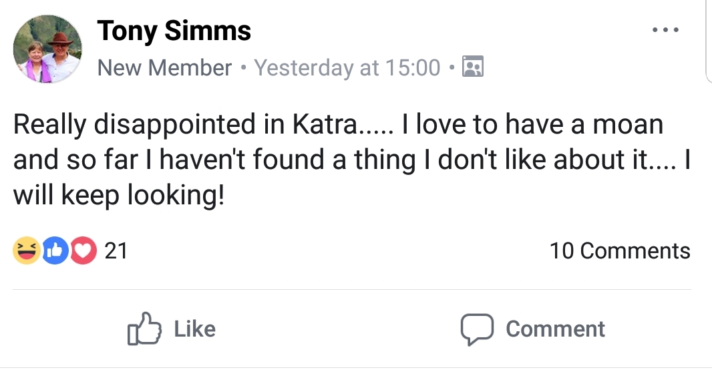Click the scrollbar at the right edge
712x372 pixels.
(x=707, y=40)
